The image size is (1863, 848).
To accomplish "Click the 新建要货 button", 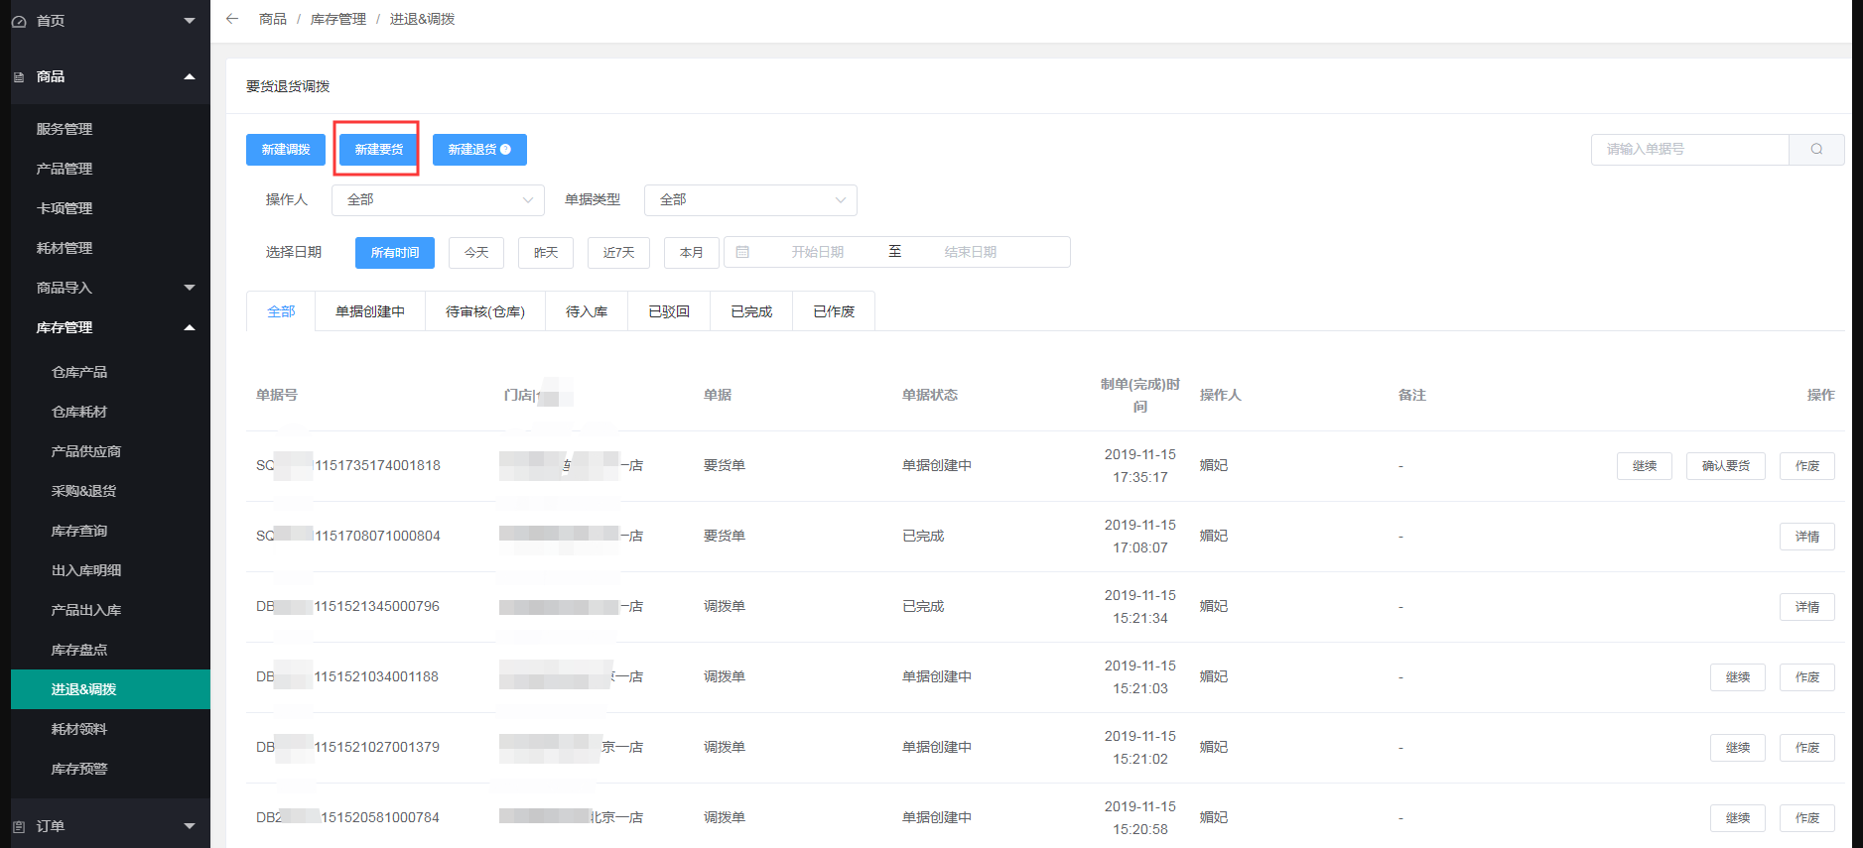I will (379, 150).
